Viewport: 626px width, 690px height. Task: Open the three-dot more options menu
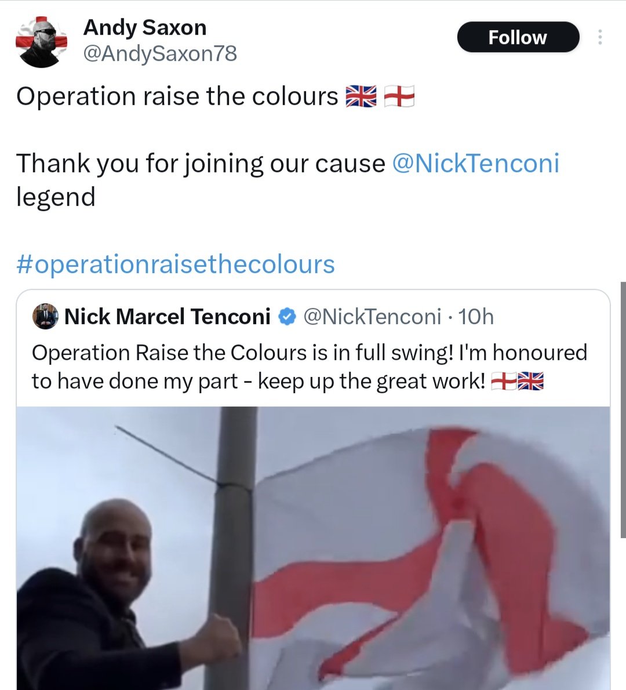click(599, 38)
